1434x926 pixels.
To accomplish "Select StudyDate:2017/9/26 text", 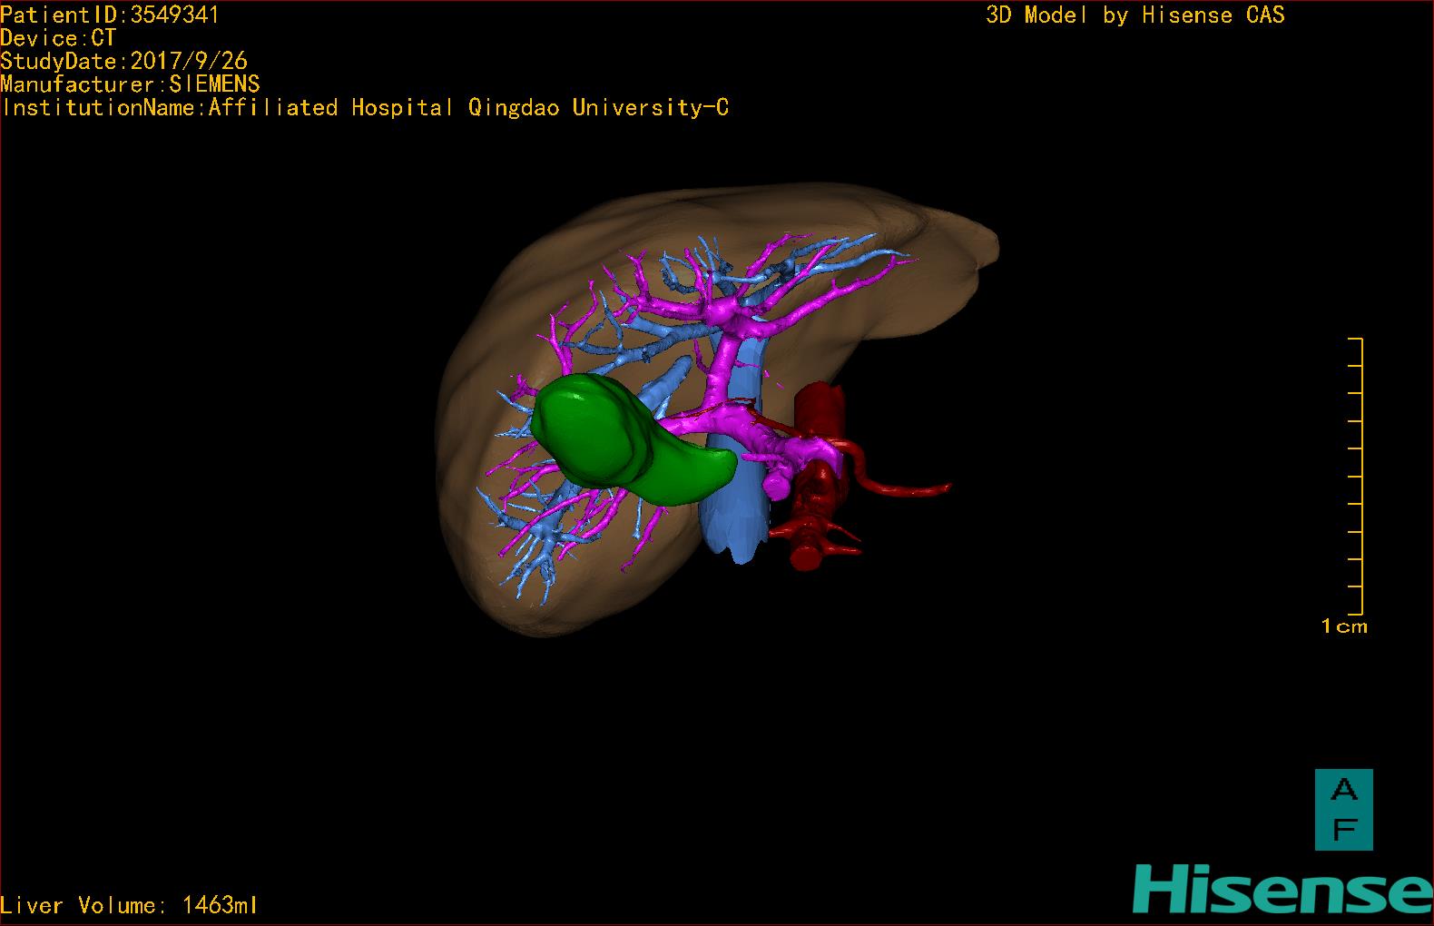I will (x=124, y=61).
